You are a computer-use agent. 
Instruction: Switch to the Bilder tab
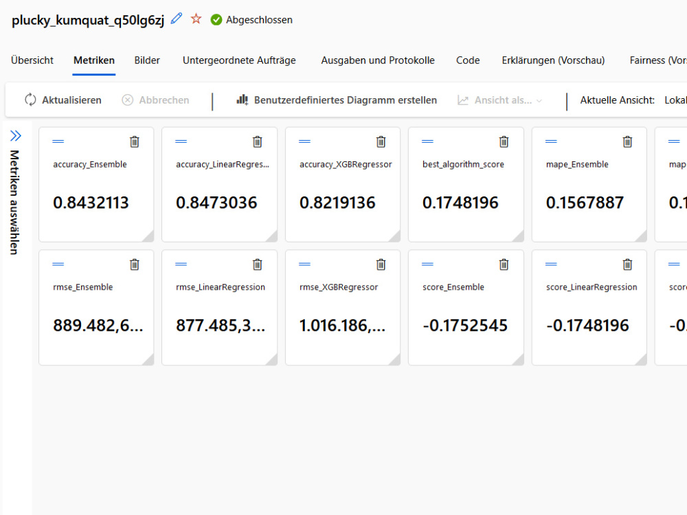[147, 60]
